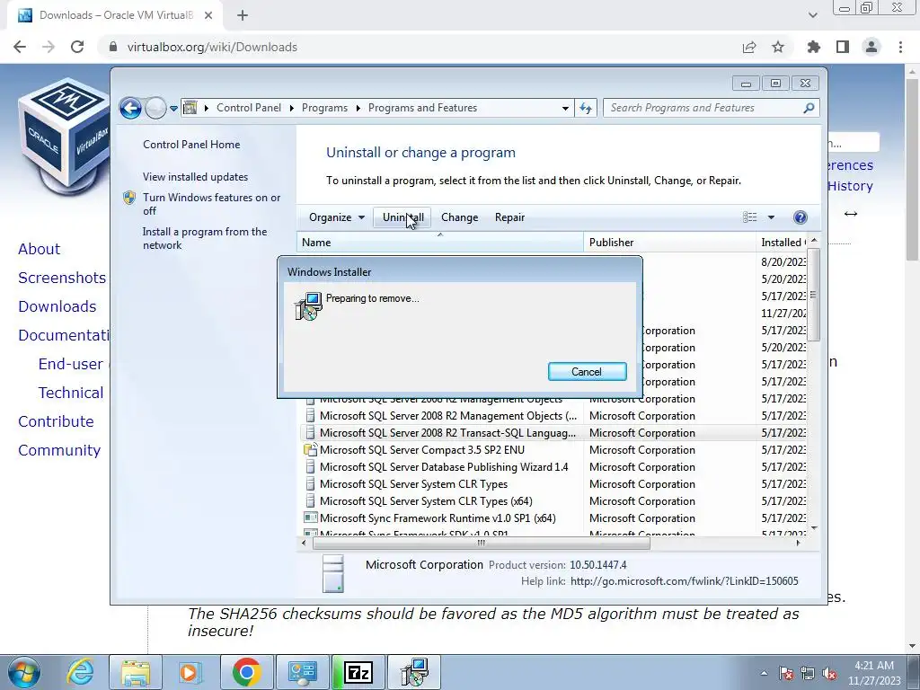
Task: Open the help link go.microsoft.com URL
Action: [684, 581]
